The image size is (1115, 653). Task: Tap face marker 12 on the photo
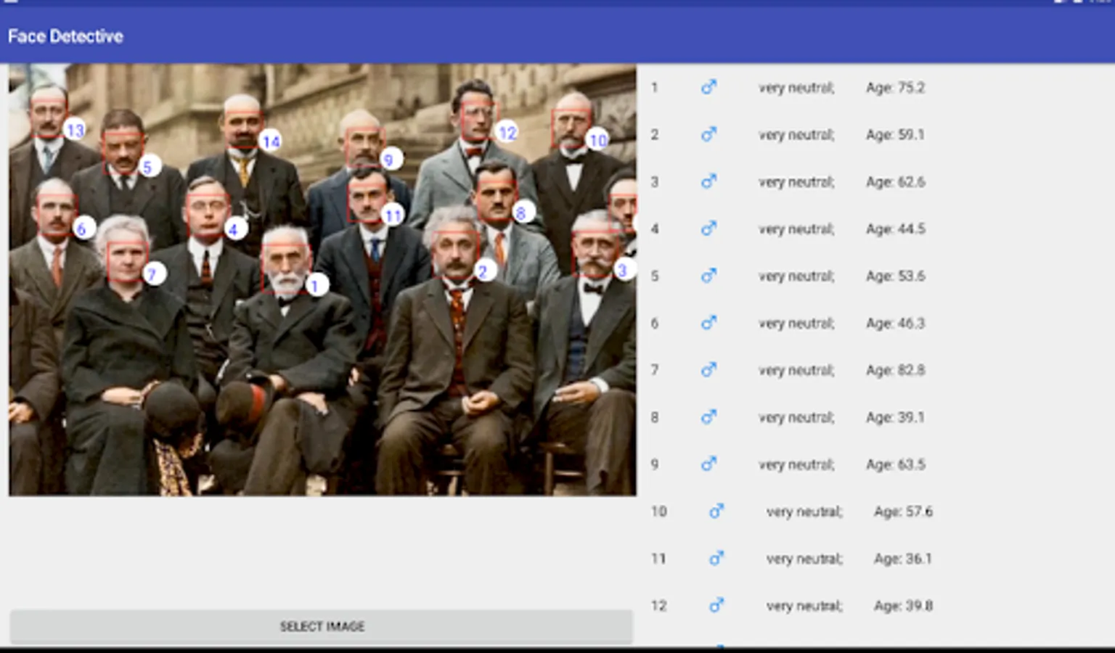(x=507, y=132)
